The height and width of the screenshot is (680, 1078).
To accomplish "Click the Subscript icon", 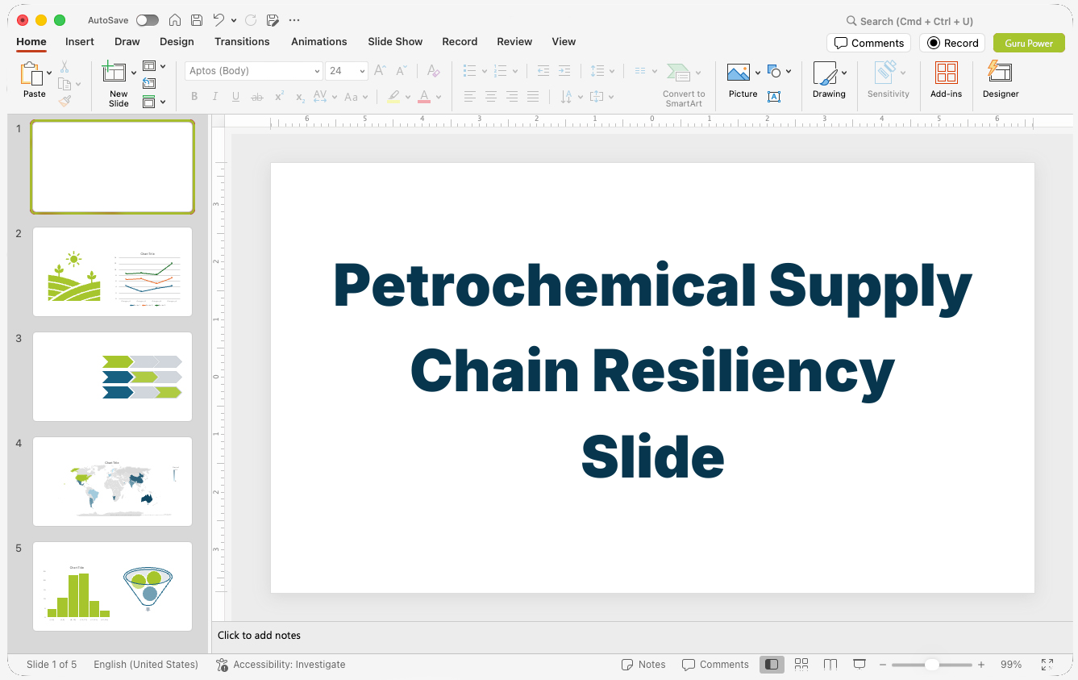I will click(x=300, y=97).
